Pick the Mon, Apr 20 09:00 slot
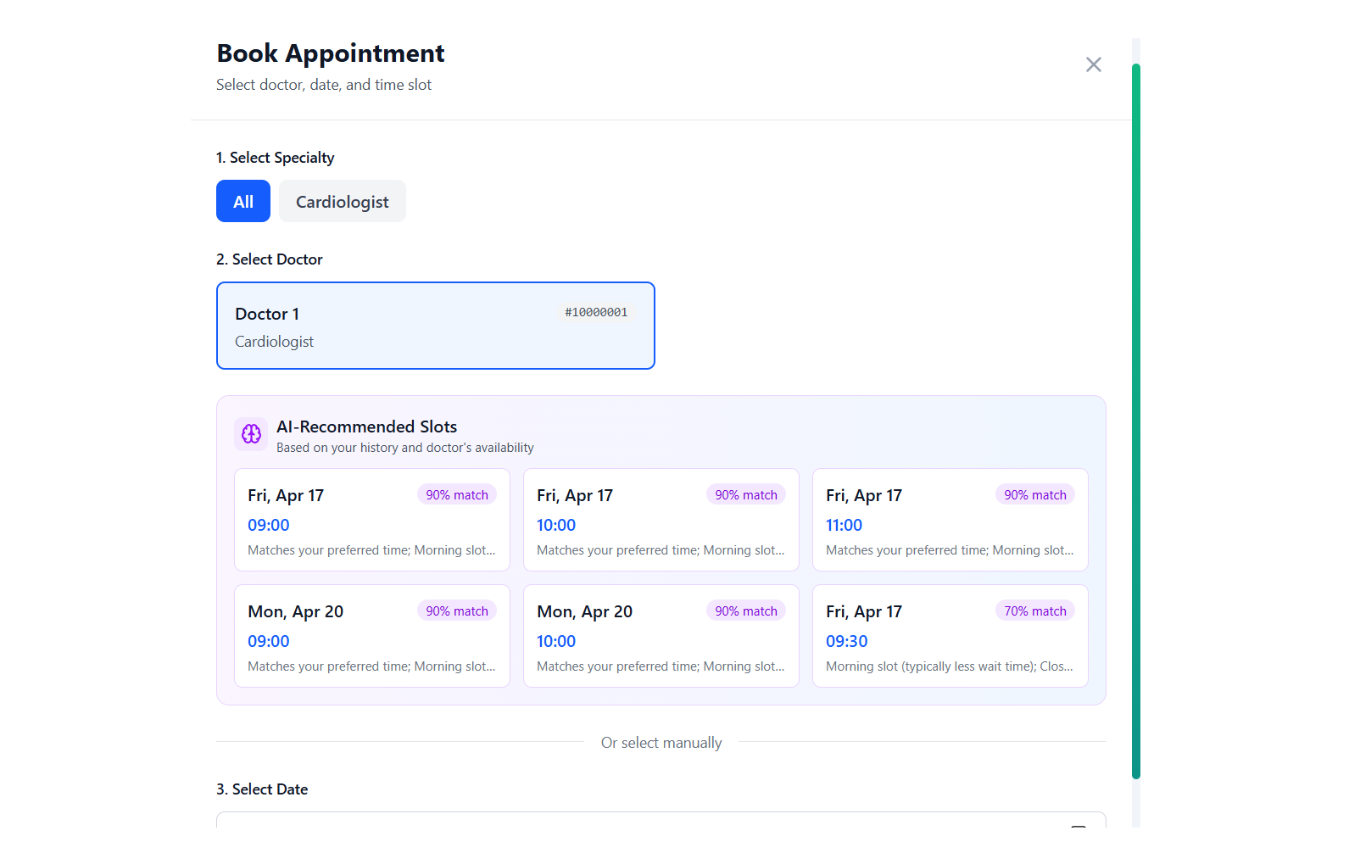This screenshot has height=853, width=1349. (372, 636)
